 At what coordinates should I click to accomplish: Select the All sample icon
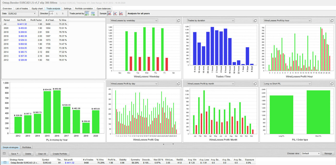(110, 13)
